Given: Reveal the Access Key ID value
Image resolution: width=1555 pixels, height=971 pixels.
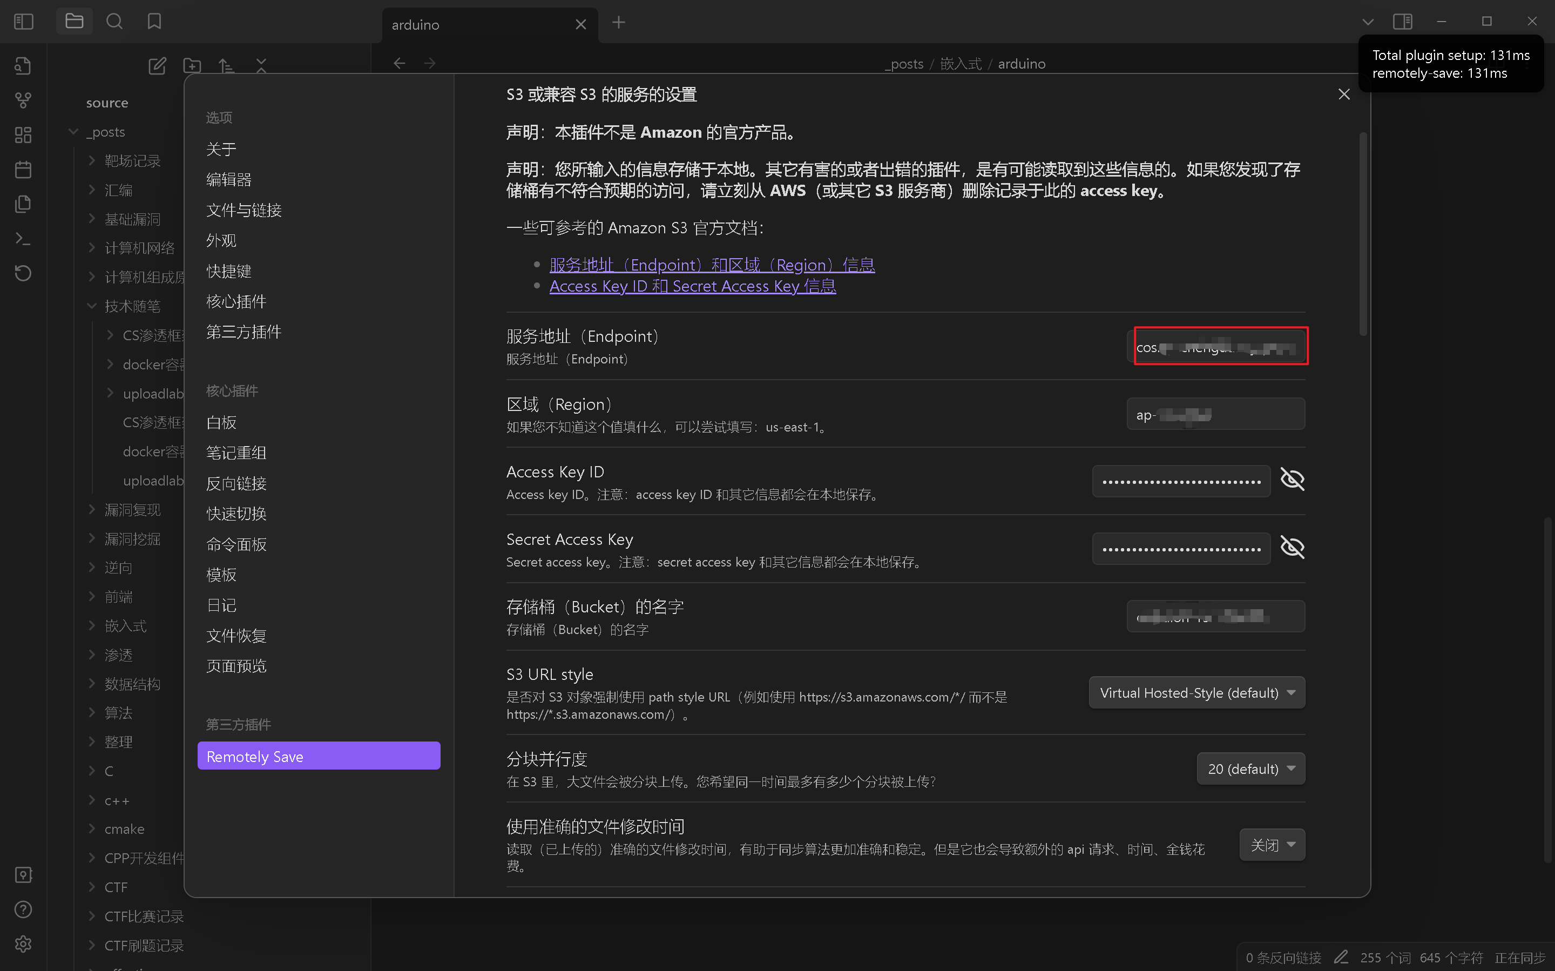Looking at the screenshot, I should click(1292, 480).
